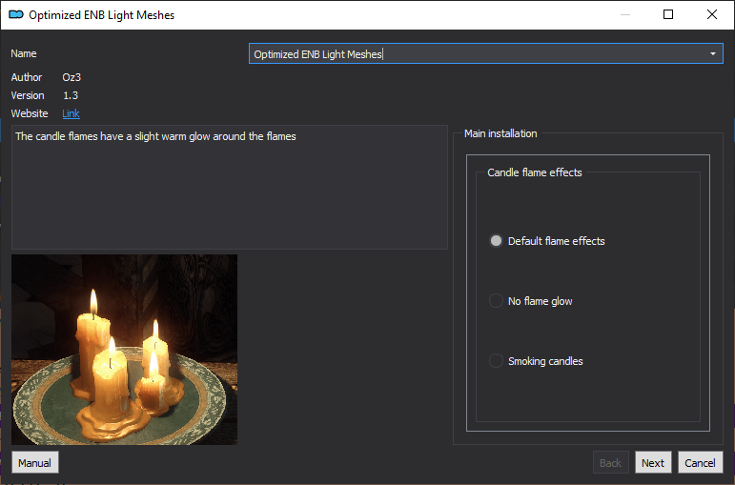Click the Version number 1.3

coord(71,95)
